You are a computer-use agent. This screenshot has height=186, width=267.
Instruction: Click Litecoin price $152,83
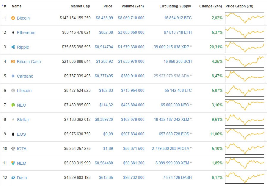(106, 91)
